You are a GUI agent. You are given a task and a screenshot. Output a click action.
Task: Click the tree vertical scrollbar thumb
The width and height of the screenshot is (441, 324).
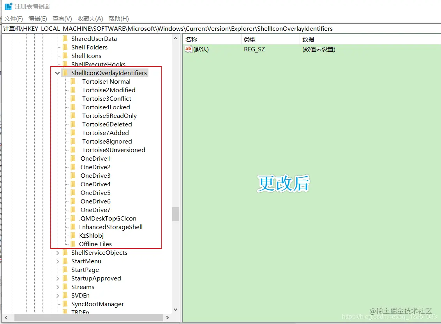(175, 214)
